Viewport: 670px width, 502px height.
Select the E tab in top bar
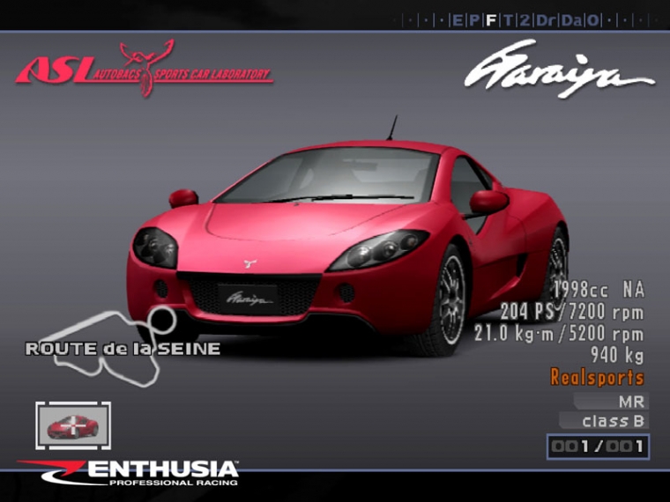coord(458,20)
